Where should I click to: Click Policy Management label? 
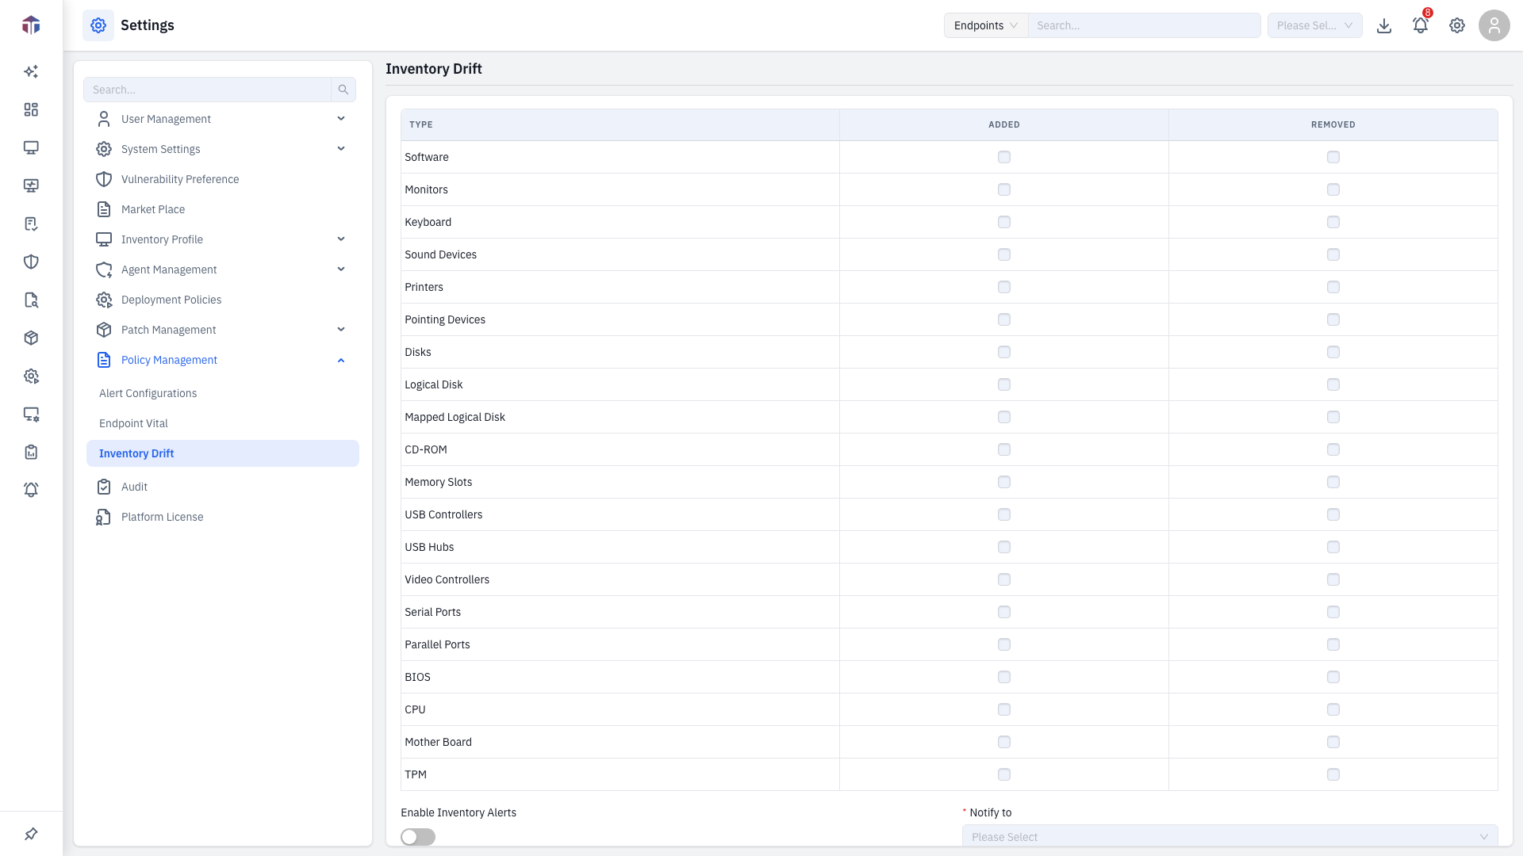click(x=169, y=360)
